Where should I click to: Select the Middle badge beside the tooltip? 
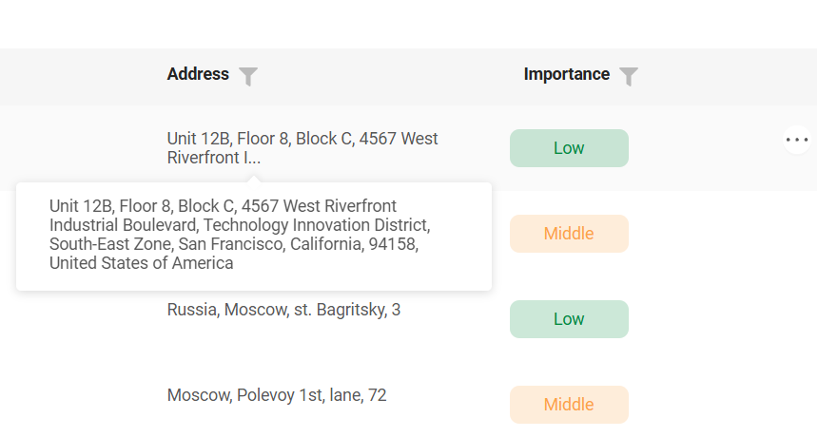tap(569, 234)
